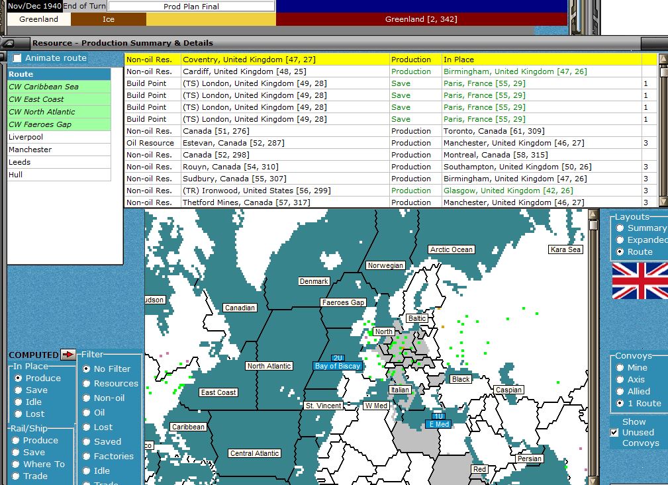The height and width of the screenshot is (485, 668).
Task: Click the Central Atlantic map label
Action: [x=255, y=453]
